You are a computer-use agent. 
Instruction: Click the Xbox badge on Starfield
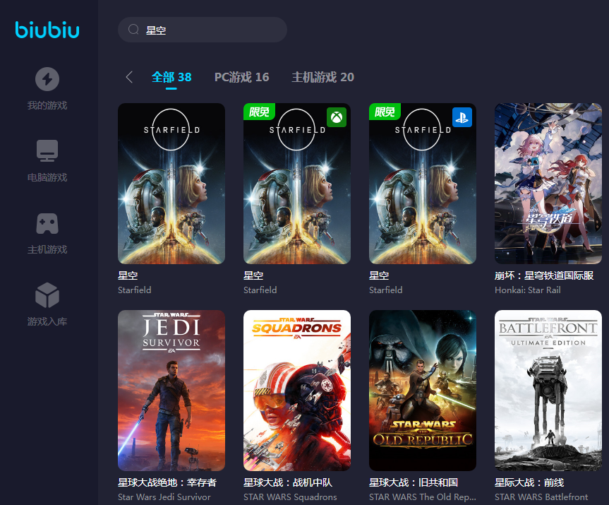pyautogui.click(x=337, y=117)
